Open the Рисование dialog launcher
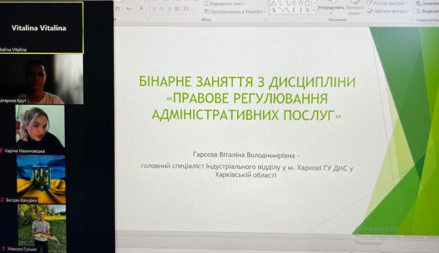 (x=410, y=20)
